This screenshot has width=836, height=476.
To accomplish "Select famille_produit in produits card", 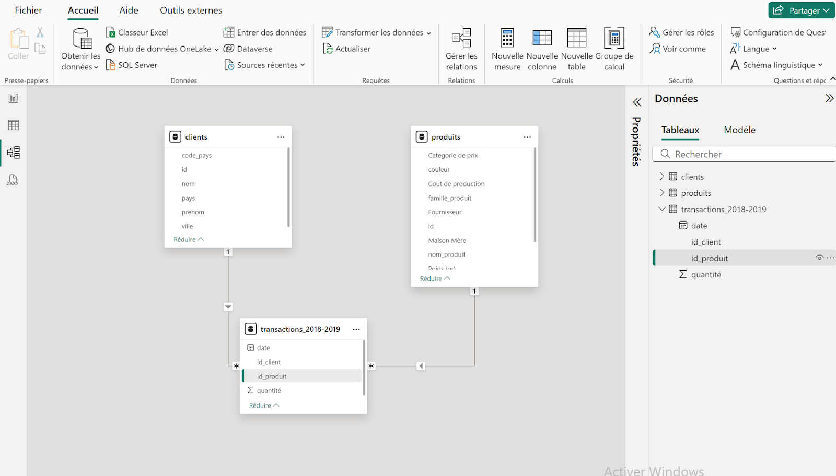I will [x=449, y=198].
